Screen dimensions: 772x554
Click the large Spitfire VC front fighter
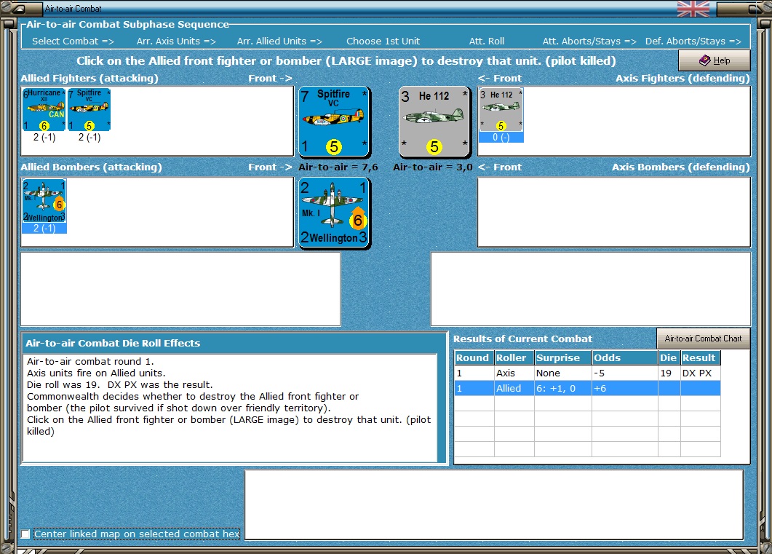pos(334,122)
